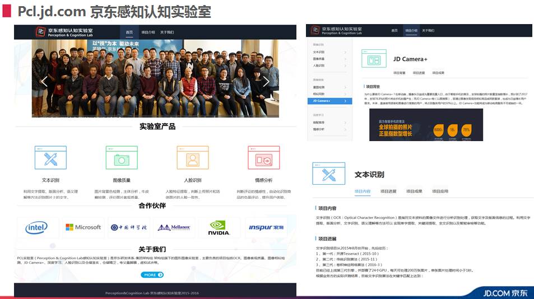The image size is (534, 299).
Task: Open 项目介绍 in the homepage navigation bar
Action: [x=148, y=32]
